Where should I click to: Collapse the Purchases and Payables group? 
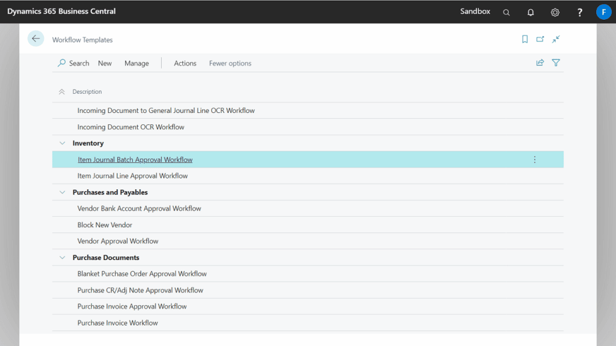(x=62, y=192)
